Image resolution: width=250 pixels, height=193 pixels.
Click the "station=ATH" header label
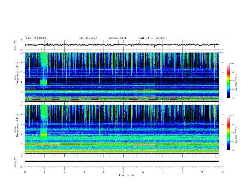[117, 38]
